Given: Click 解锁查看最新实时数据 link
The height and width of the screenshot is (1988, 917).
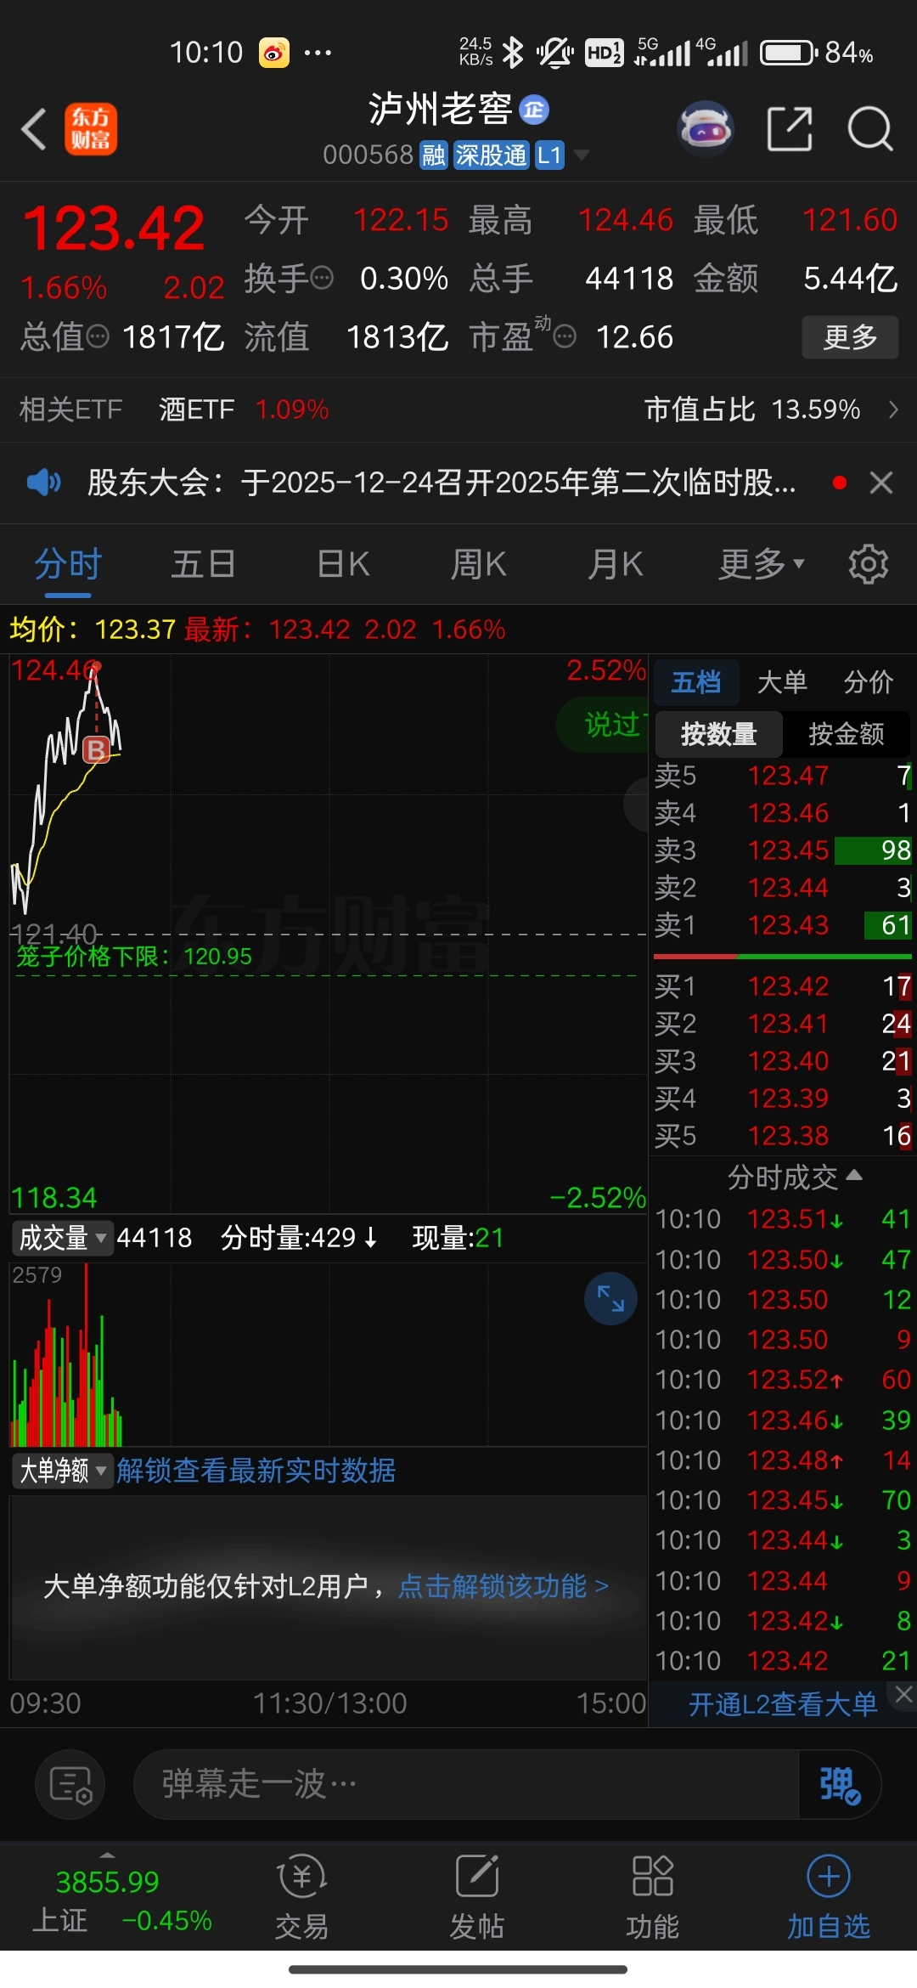Looking at the screenshot, I should (x=256, y=1471).
